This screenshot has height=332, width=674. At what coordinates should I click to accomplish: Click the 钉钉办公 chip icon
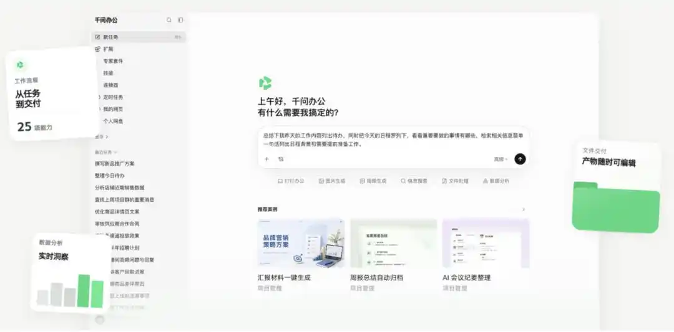coord(280,181)
